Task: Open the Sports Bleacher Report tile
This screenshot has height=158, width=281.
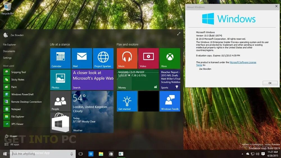Action: coord(170,80)
